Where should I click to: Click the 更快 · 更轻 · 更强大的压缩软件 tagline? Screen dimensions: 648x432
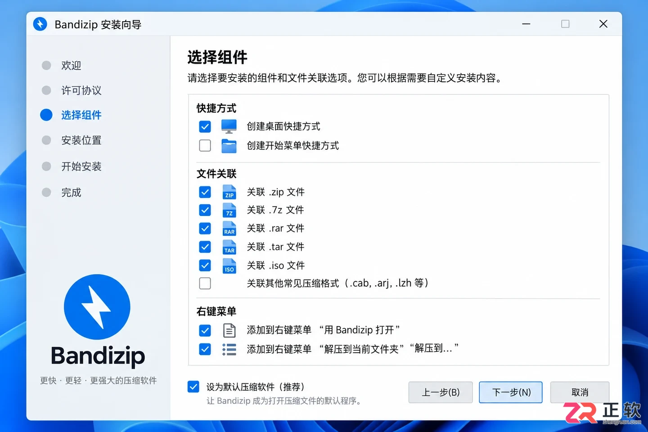[x=98, y=381]
